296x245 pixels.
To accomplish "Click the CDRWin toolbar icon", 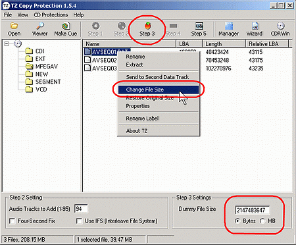I will [x=280, y=26].
